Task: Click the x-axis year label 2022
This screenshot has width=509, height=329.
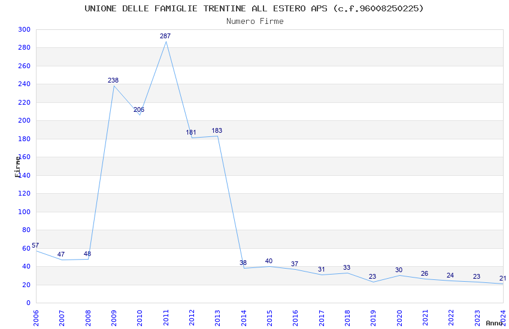Action: point(452,318)
